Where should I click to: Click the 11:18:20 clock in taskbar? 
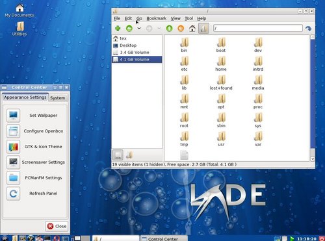click(x=307, y=238)
